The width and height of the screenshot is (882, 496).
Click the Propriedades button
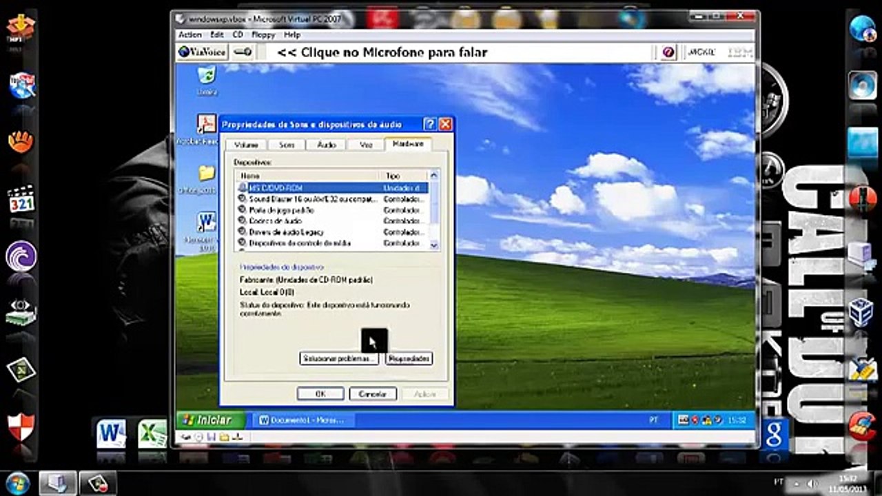409,359
